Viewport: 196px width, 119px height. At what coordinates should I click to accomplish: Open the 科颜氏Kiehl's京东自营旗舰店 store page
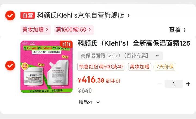click(x=81, y=15)
